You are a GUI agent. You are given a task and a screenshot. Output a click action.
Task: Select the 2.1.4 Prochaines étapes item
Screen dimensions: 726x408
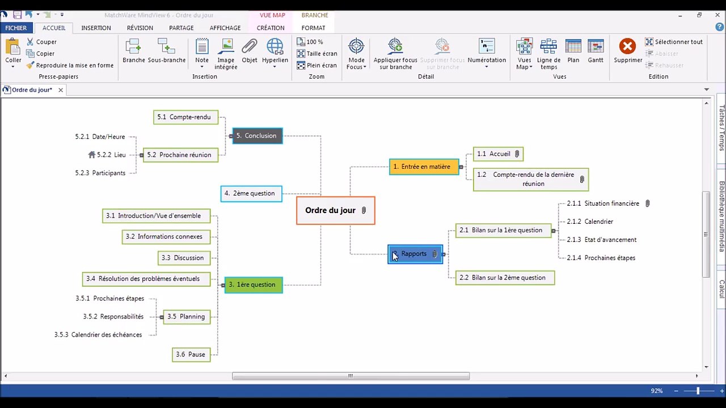601,258
